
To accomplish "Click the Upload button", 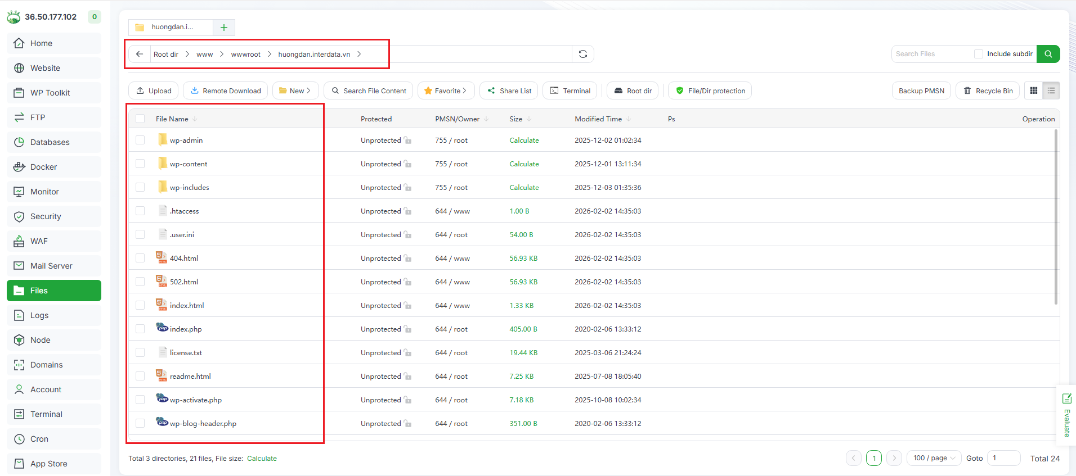I will click(x=154, y=90).
